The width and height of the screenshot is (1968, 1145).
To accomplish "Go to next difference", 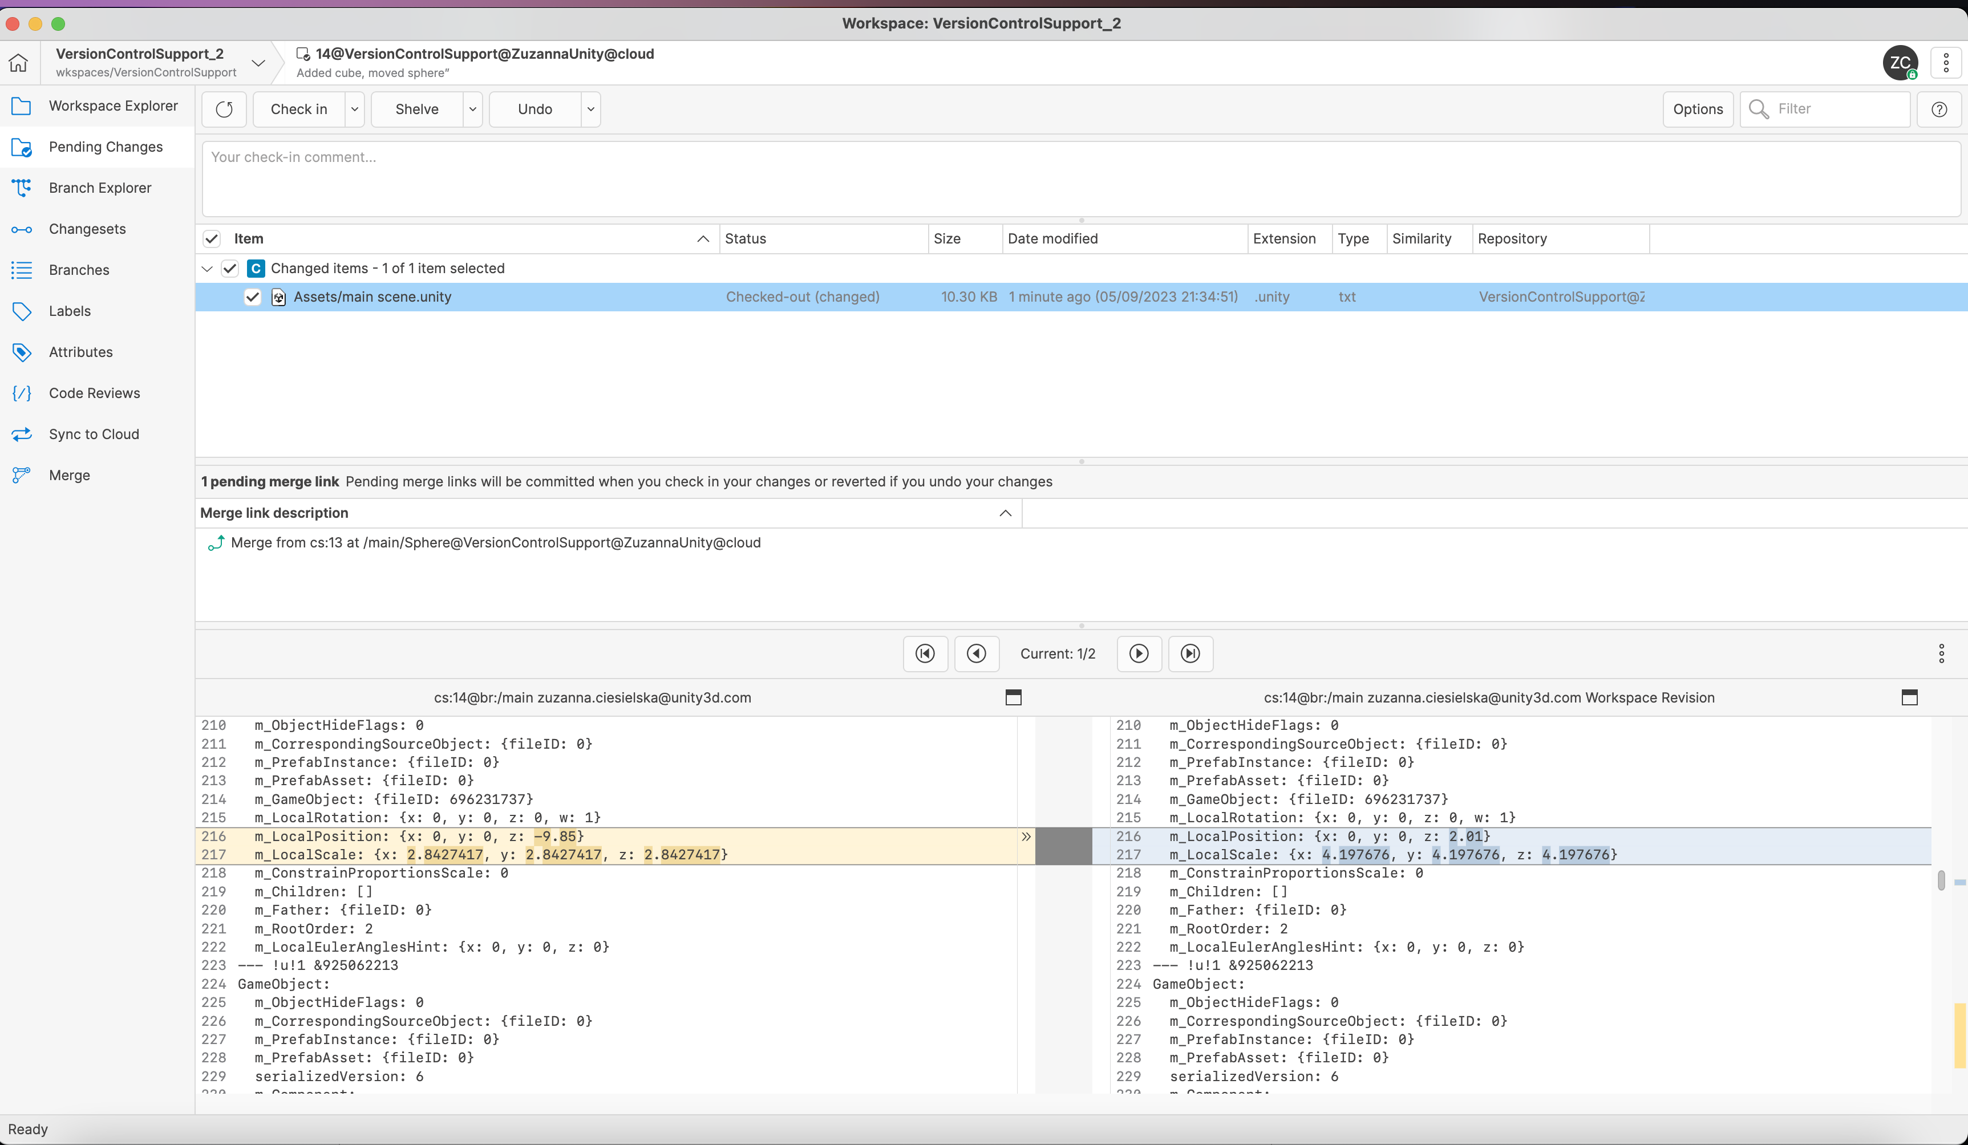I will [1139, 653].
